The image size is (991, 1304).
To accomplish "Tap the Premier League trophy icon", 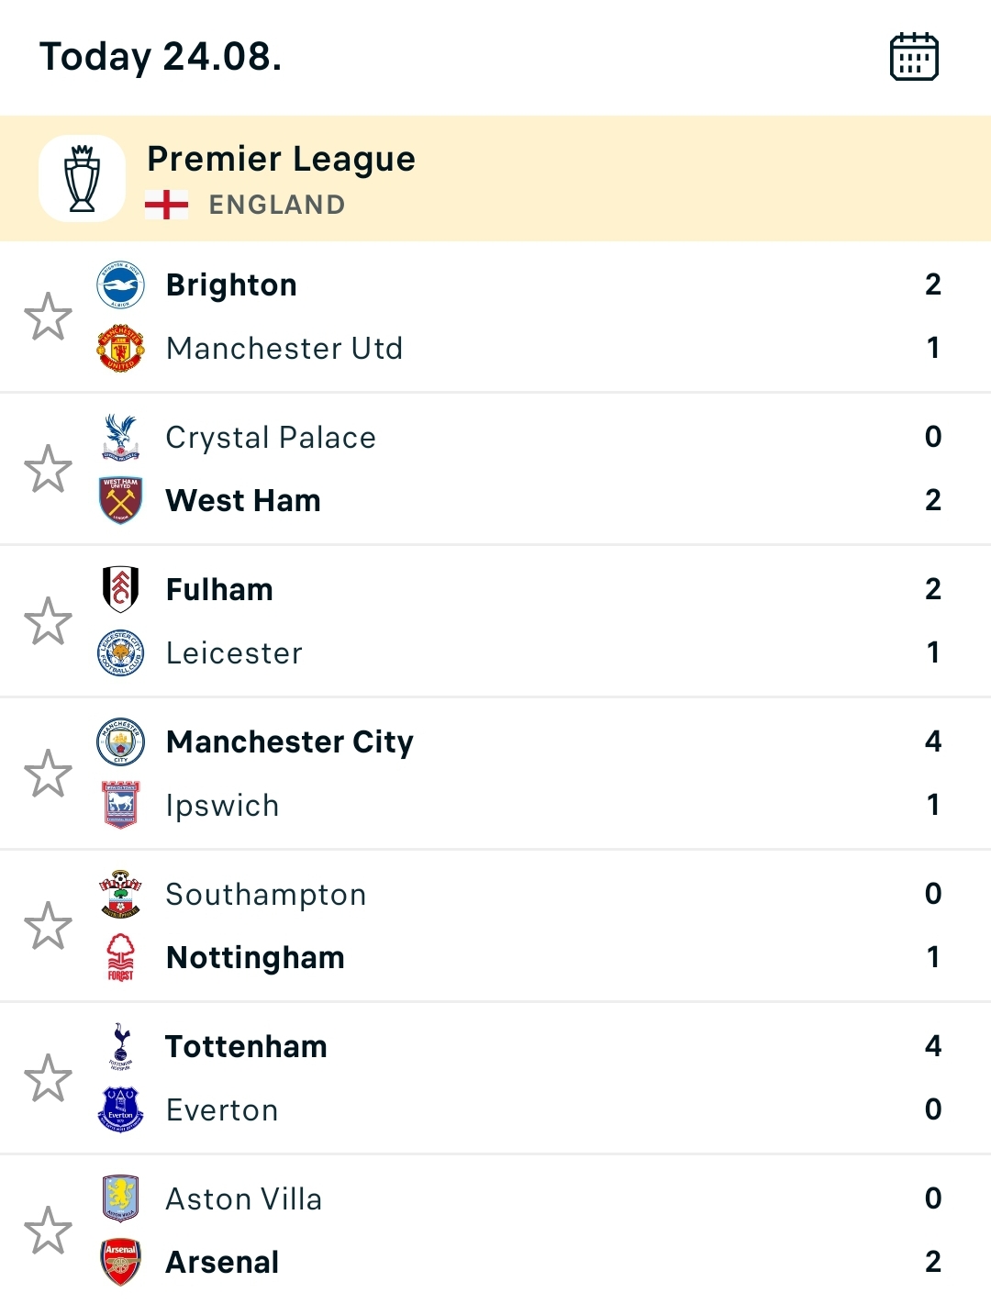I will coord(83,178).
